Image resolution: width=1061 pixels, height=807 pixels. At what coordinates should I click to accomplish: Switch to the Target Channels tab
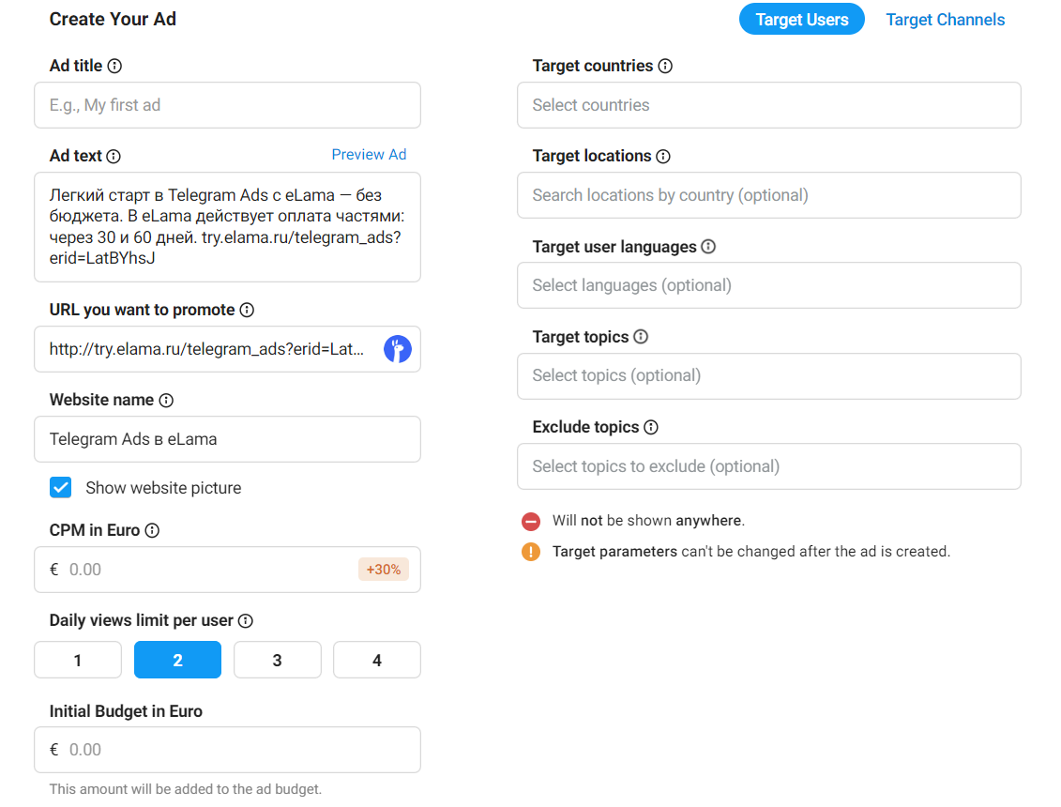pos(945,20)
